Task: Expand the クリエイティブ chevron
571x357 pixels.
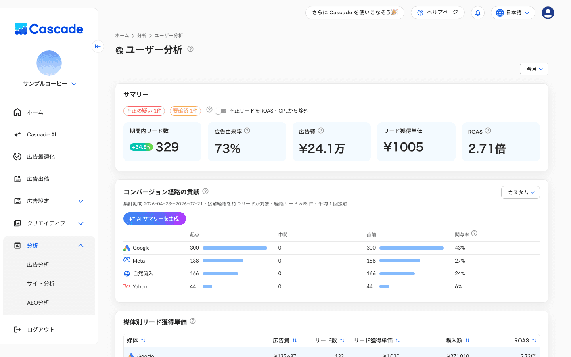Action: [81, 223]
